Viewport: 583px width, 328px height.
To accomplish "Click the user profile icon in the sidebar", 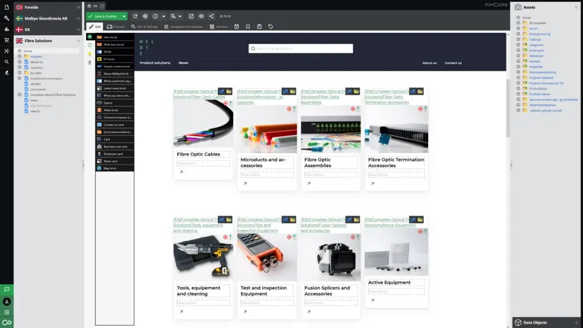I will 7,302.
